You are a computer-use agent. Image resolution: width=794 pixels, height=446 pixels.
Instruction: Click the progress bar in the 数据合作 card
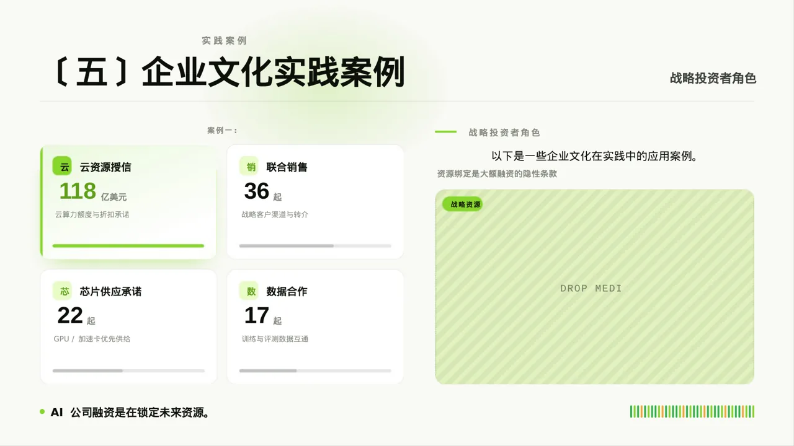click(x=315, y=370)
